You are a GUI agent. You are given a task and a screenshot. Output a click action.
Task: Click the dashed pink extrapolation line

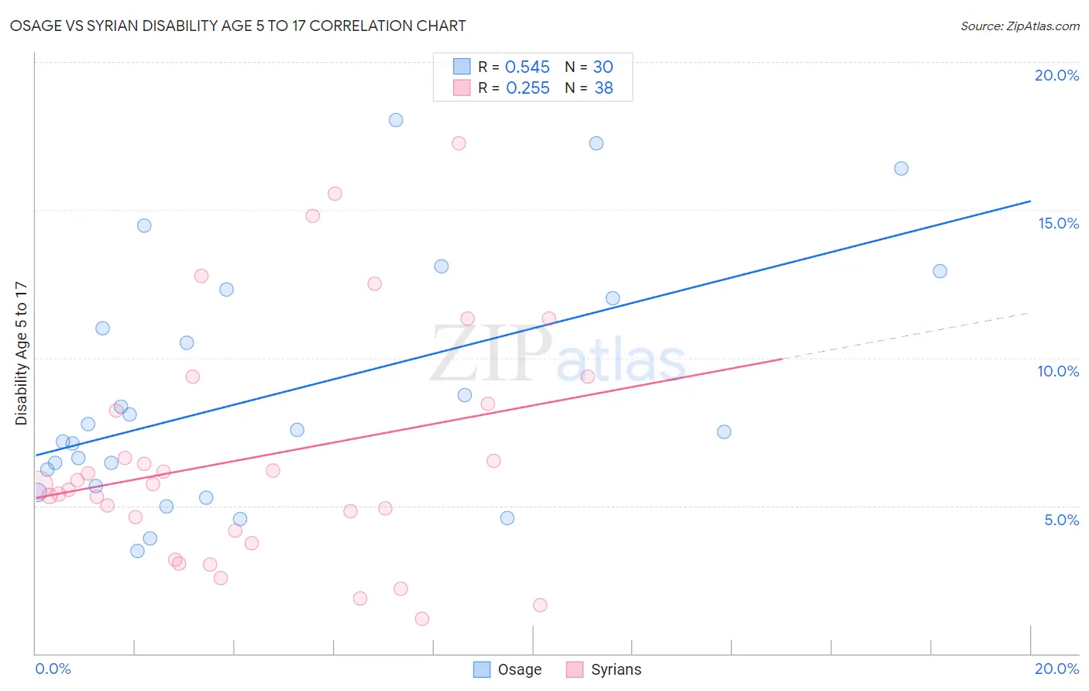[906, 336]
